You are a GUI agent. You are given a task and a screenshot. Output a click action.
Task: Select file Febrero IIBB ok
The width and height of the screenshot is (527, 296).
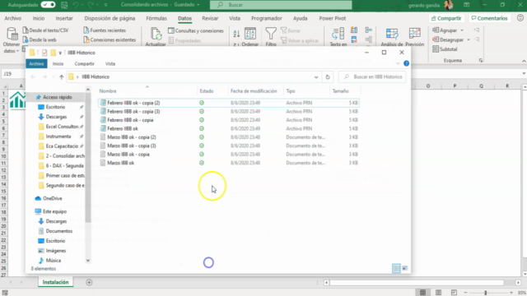[x=229, y=128]
